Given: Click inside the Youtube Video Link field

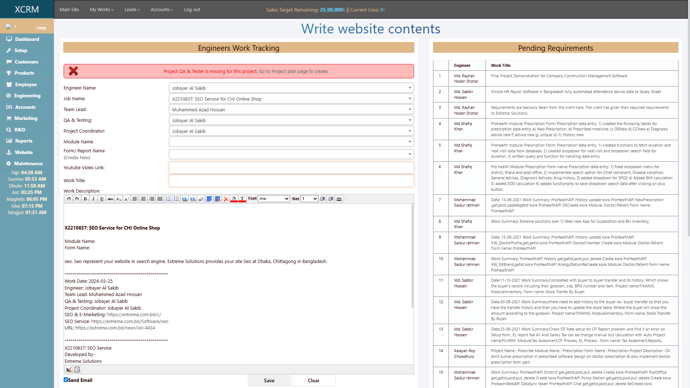Looking at the screenshot, I should (291, 168).
